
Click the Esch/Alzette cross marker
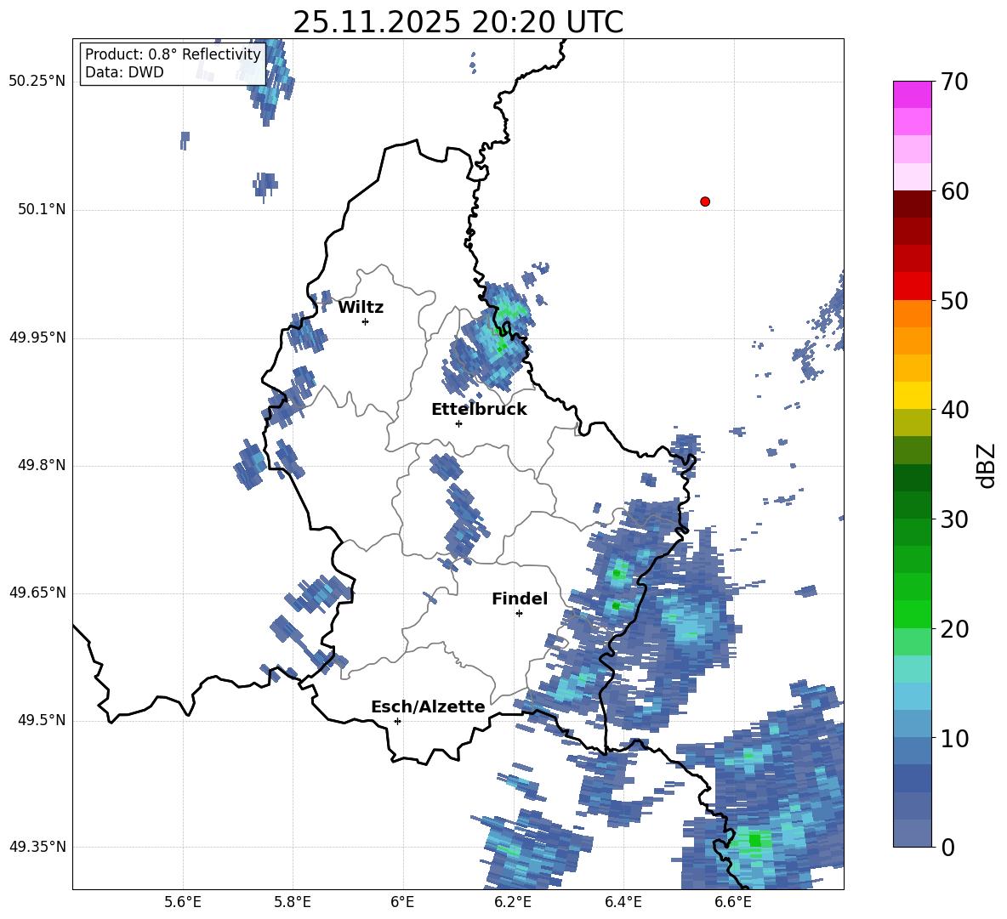pyautogui.click(x=397, y=721)
